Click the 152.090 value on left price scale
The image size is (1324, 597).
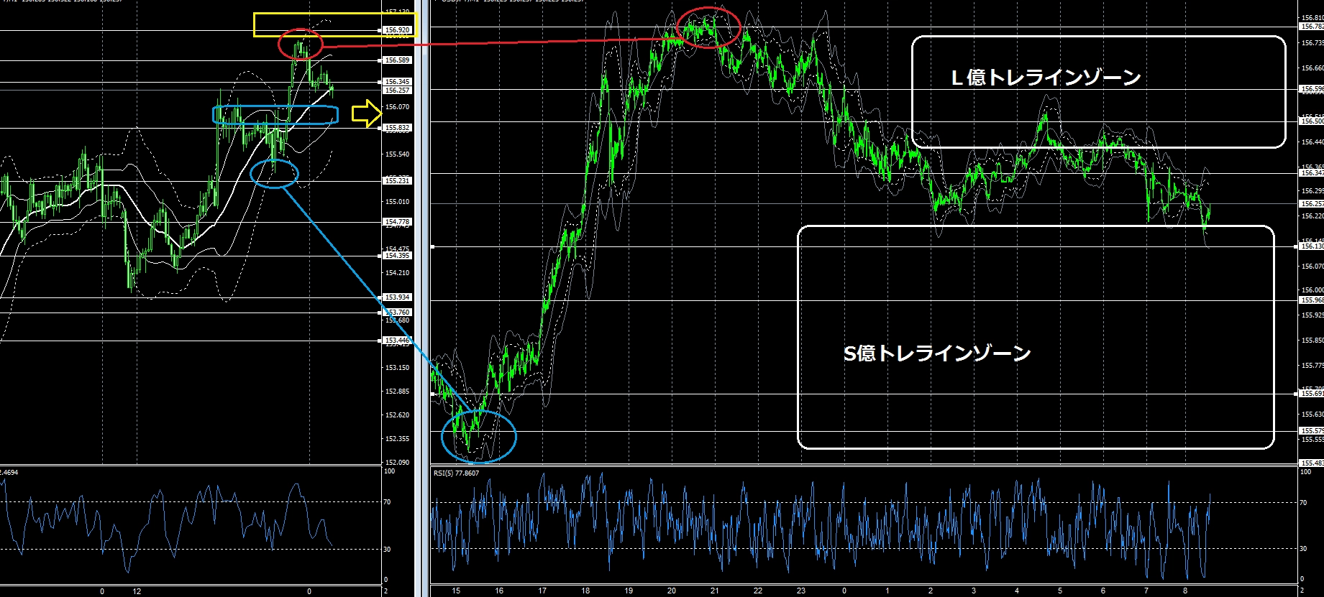398,463
